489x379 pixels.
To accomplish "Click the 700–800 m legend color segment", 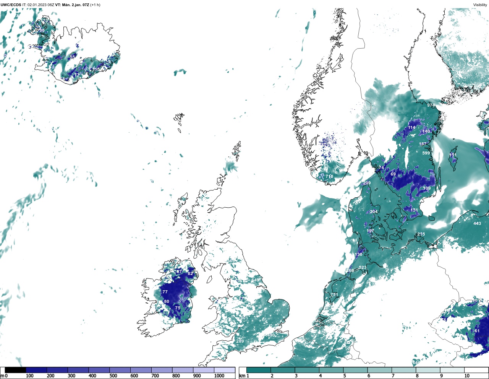I will (x=162, y=370).
